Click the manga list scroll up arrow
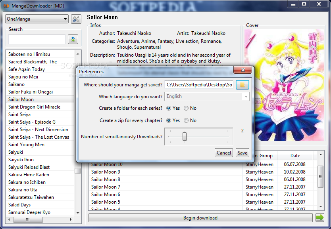This screenshot has width=331, height=229. point(78,54)
